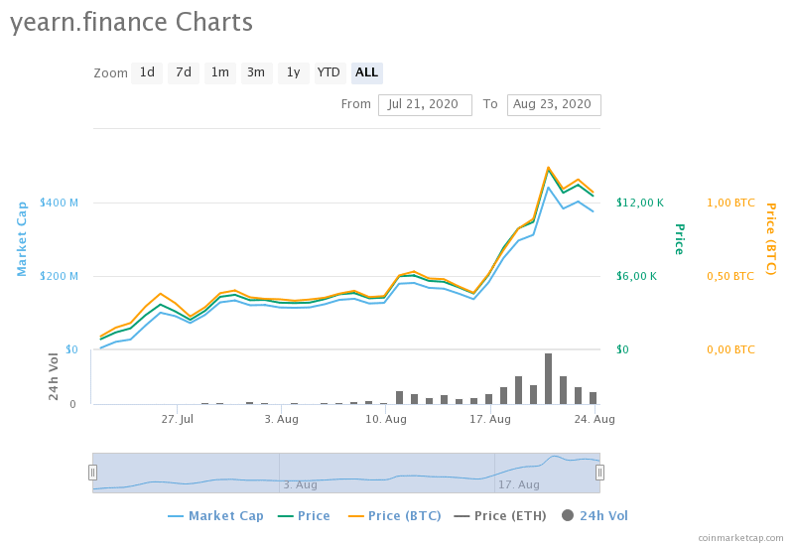
Task: Select the 3m zoom option
Action: click(256, 72)
